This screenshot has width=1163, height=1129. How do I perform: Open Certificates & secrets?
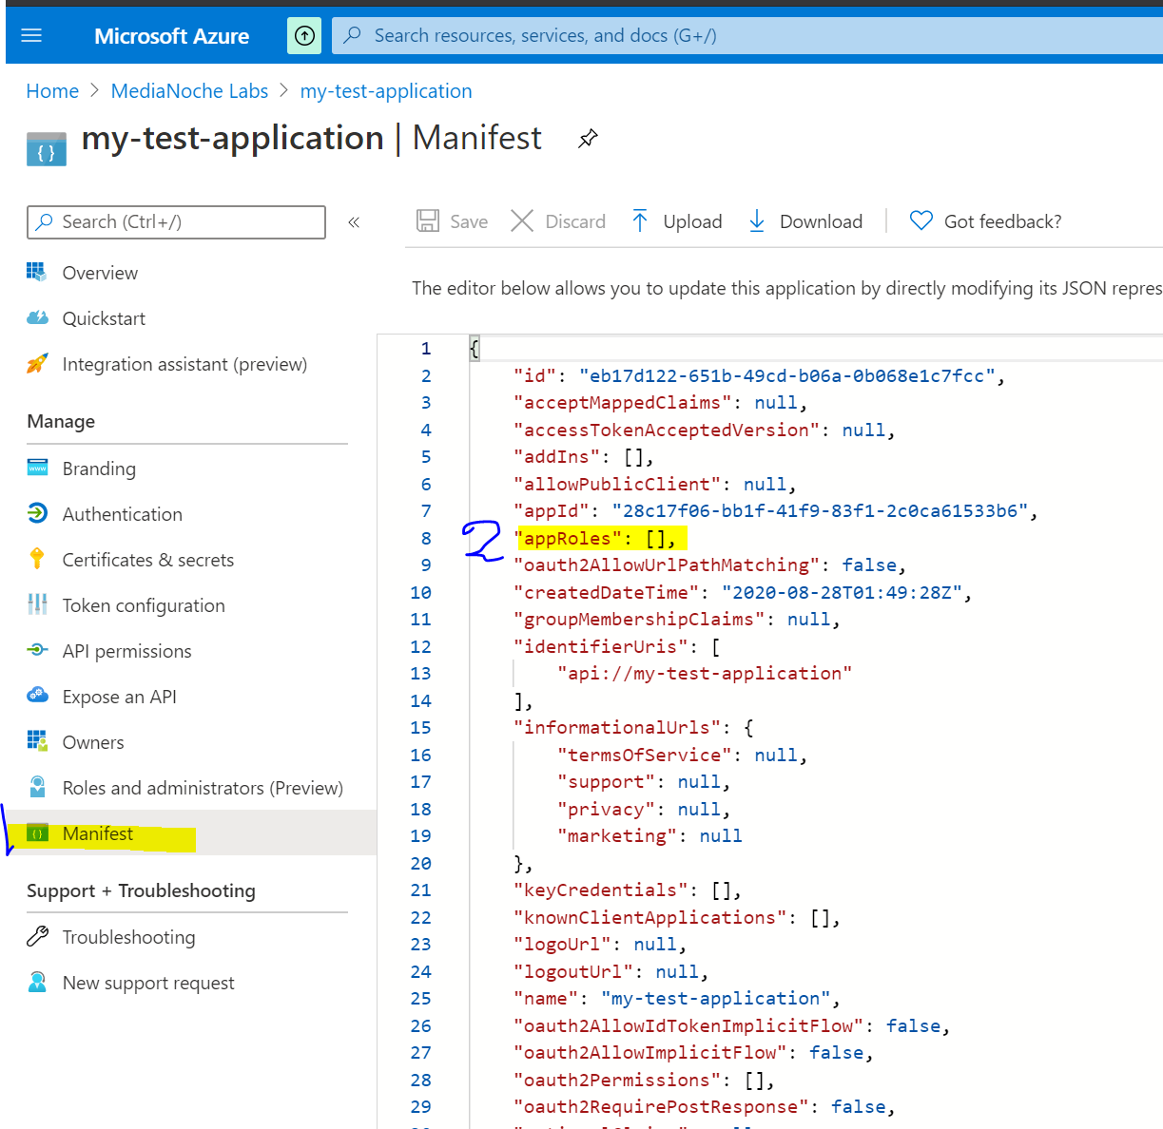(148, 561)
